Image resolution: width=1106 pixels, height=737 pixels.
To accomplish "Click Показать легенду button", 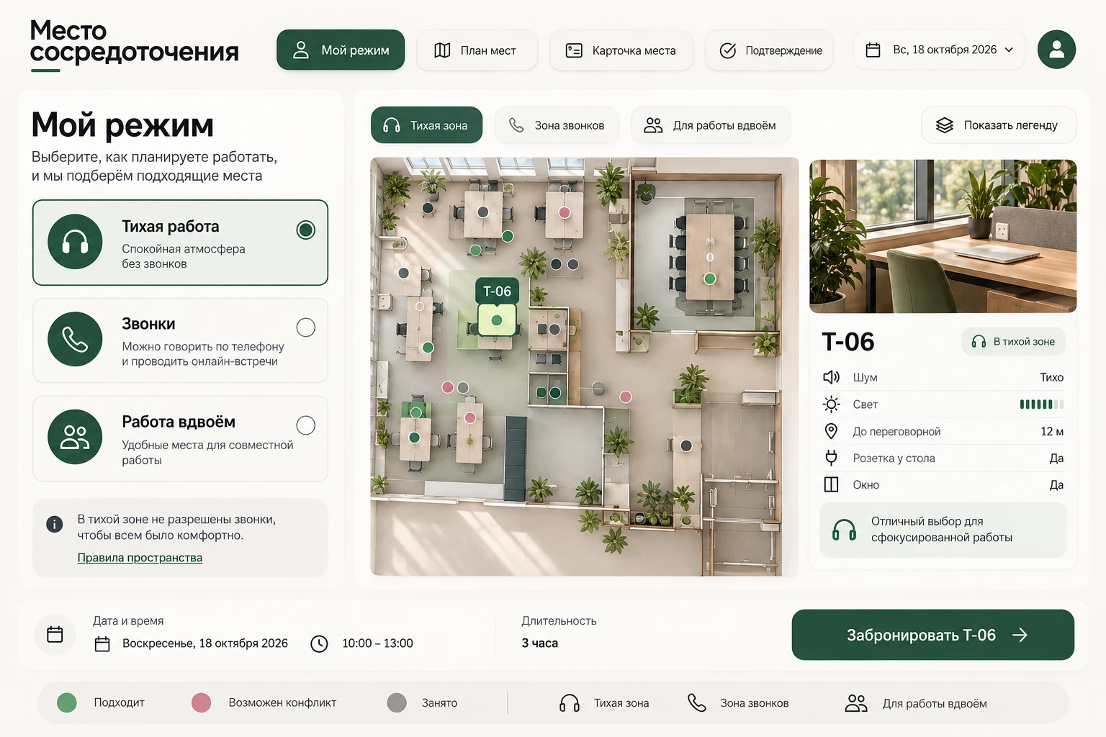I will pos(999,125).
